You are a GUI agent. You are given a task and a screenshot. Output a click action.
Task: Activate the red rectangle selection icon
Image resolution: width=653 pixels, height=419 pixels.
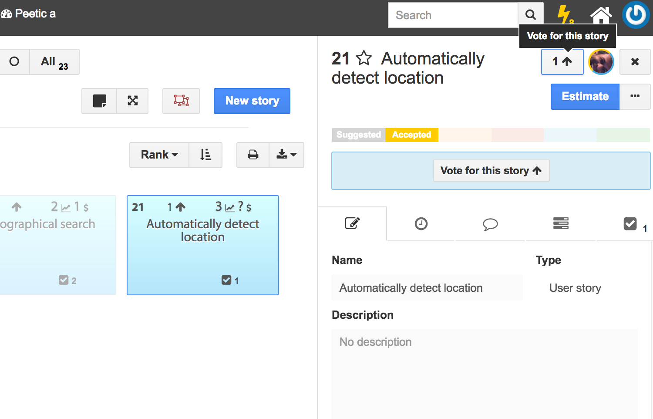pos(181,101)
